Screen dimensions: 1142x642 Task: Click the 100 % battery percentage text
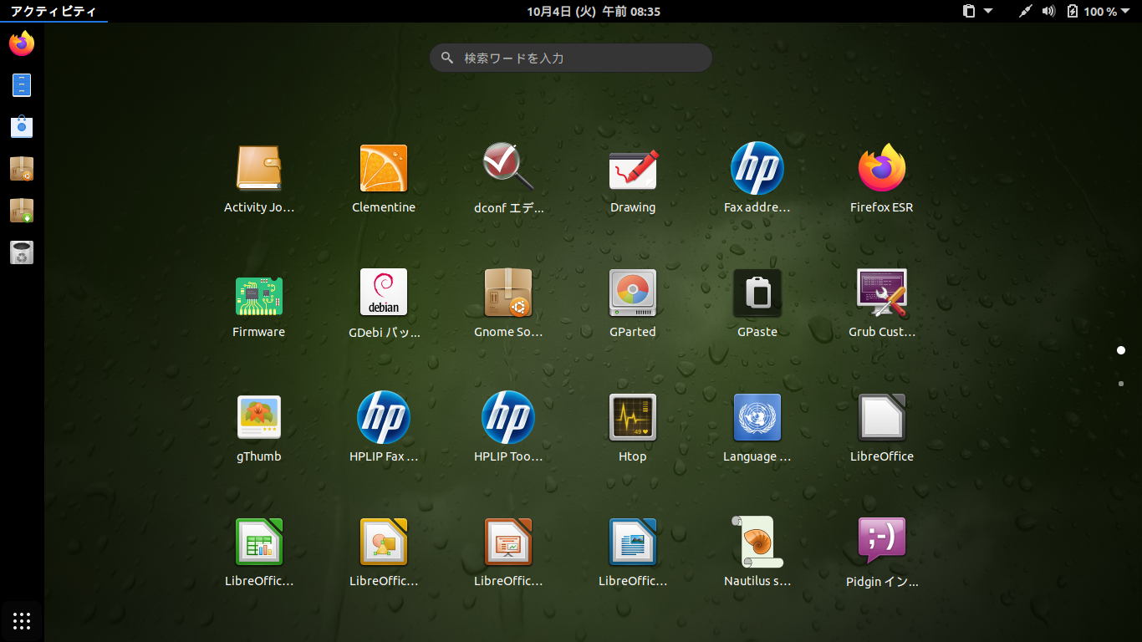1100,12
